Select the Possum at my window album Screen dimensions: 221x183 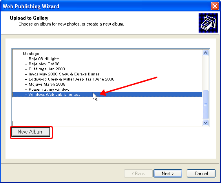pyautogui.click(x=49, y=90)
